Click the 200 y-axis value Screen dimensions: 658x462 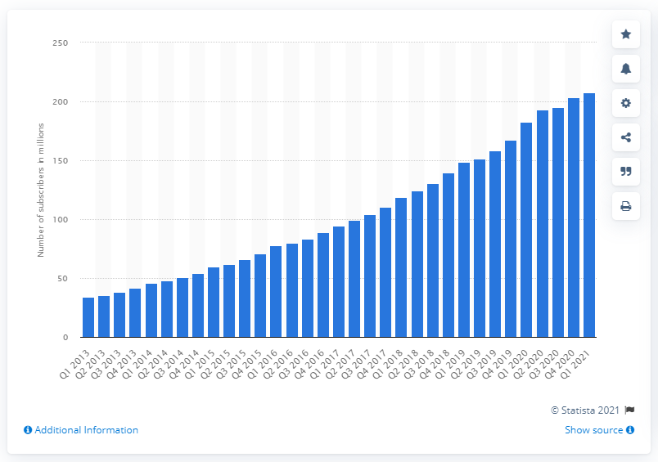tap(60, 102)
